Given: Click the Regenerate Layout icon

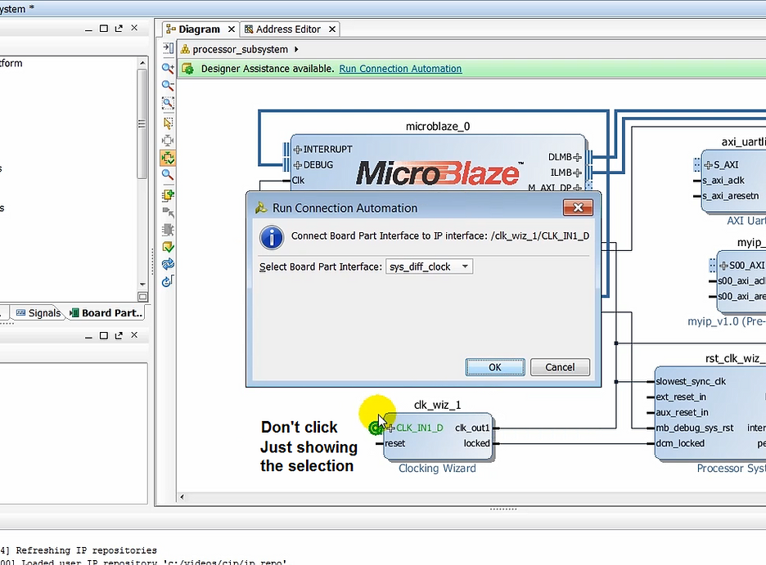Looking at the screenshot, I should (168, 264).
